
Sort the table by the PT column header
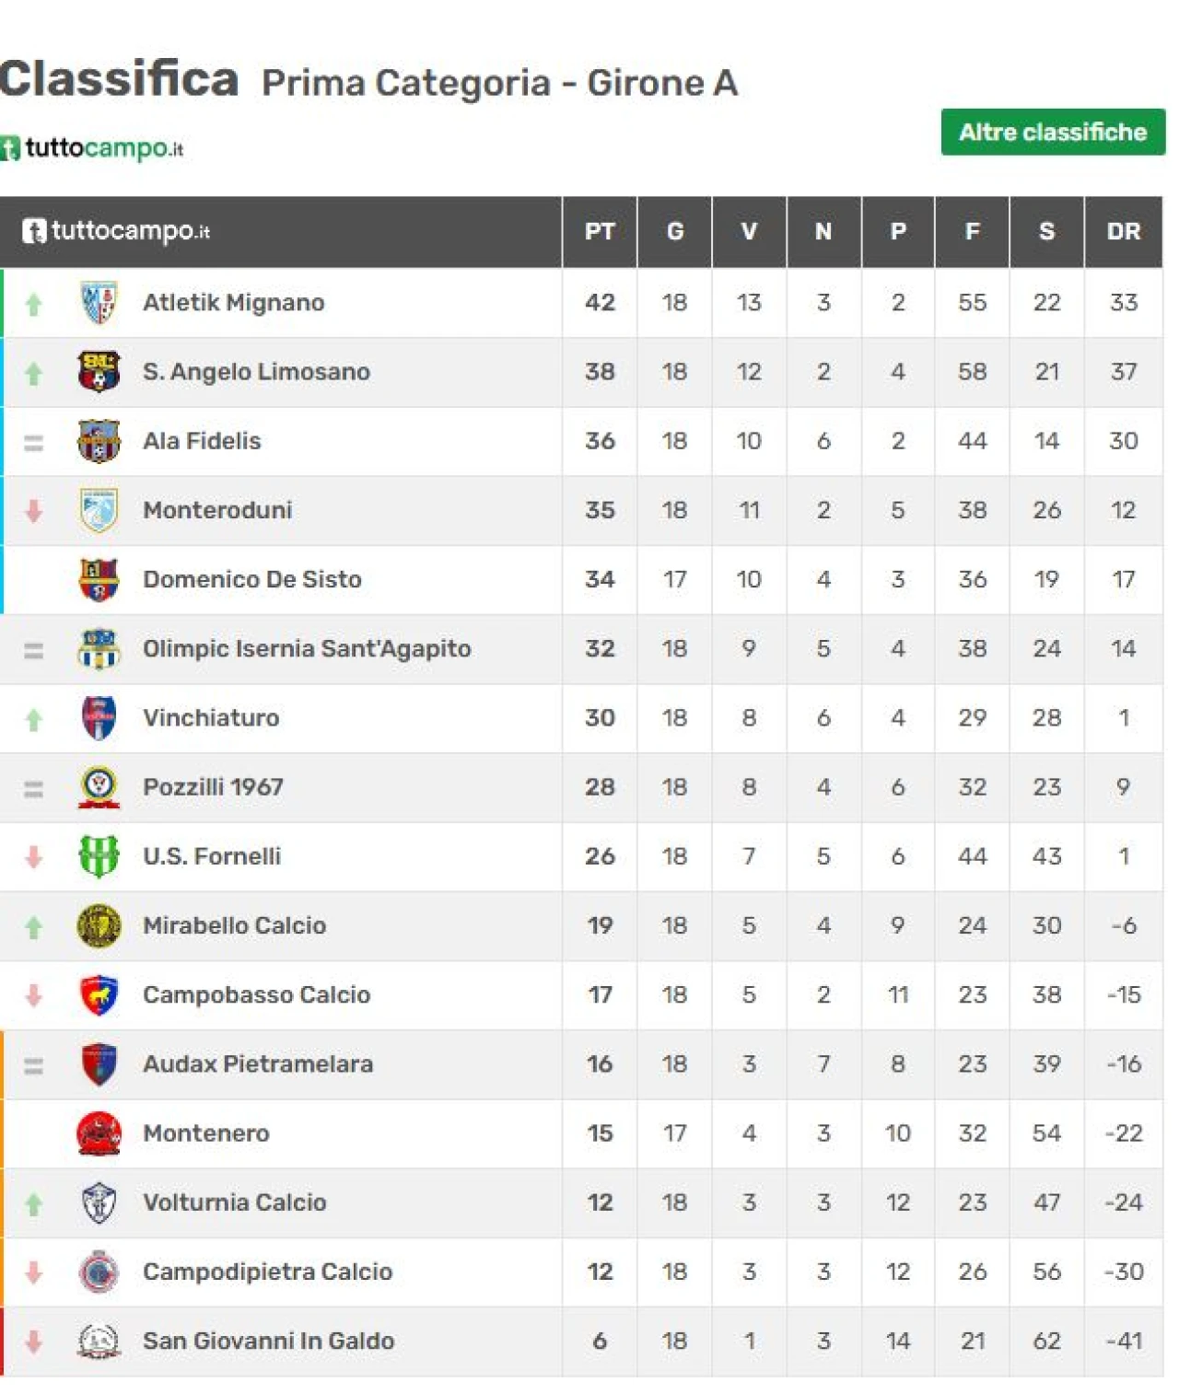[x=600, y=232]
